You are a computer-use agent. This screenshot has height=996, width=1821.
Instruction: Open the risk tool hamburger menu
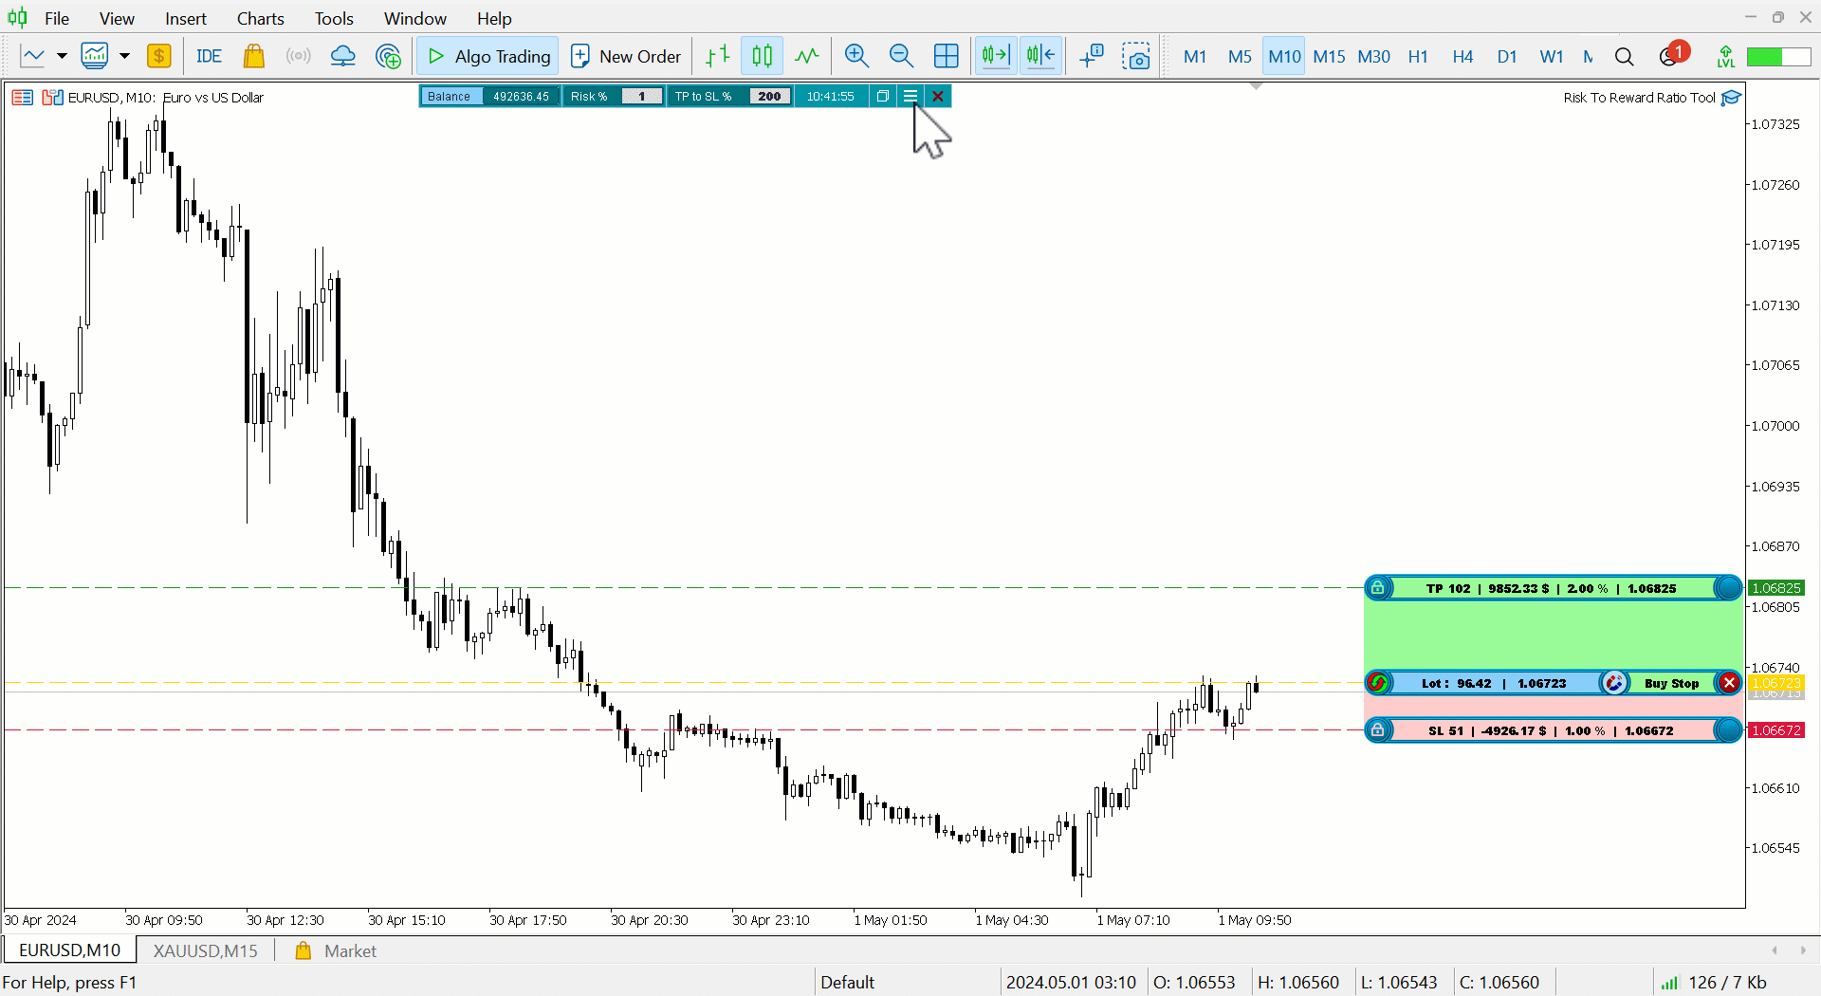point(909,96)
